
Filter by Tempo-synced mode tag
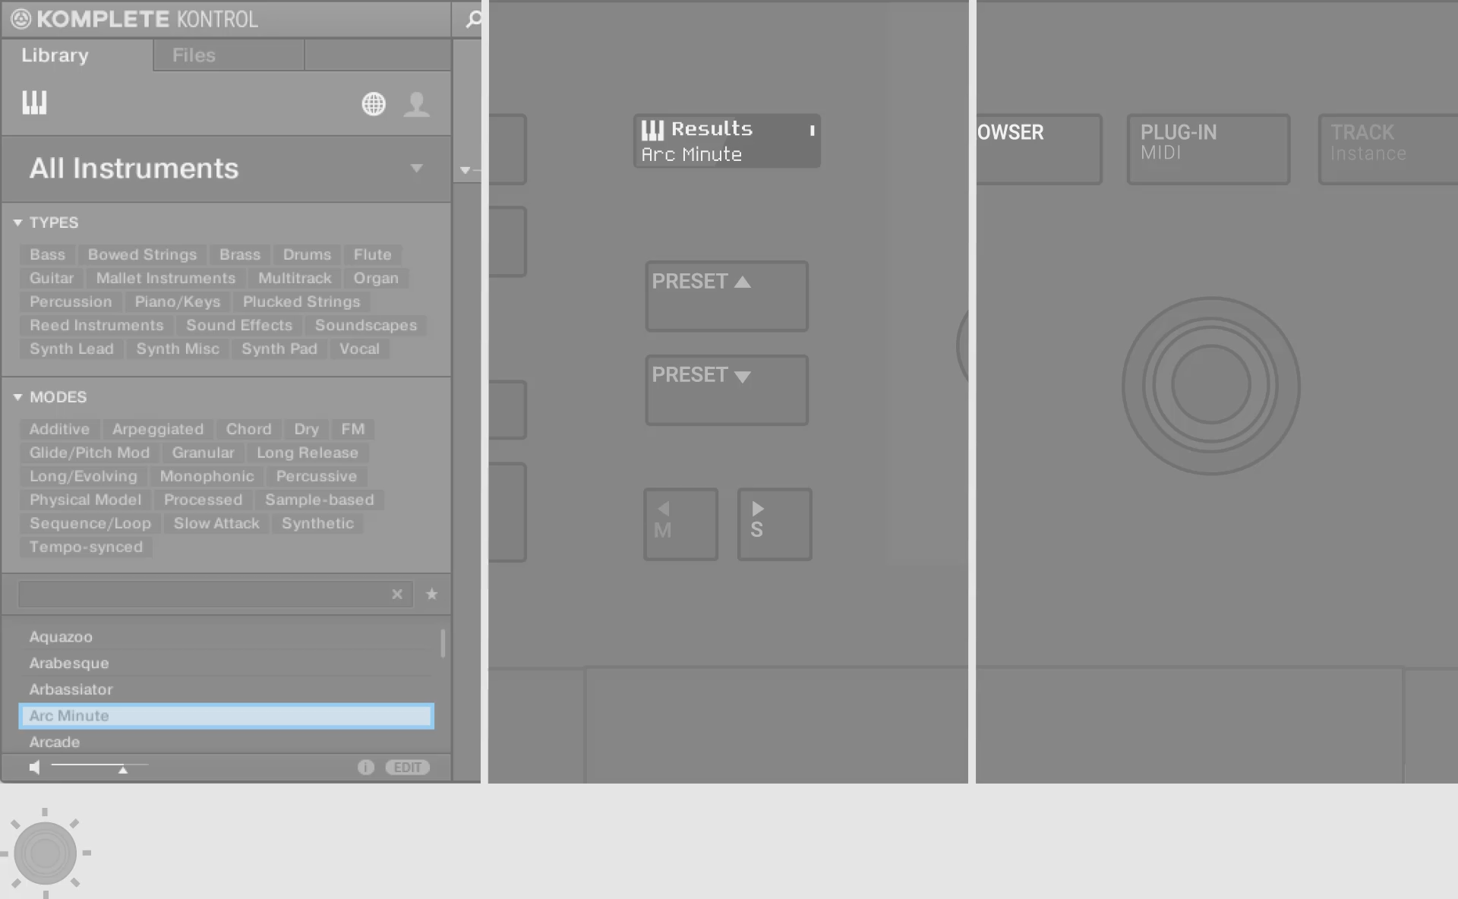(x=86, y=547)
